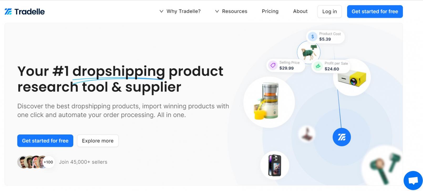Click the phone case product image
This screenshot has height=191, width=423.
[x=275, y=165]
